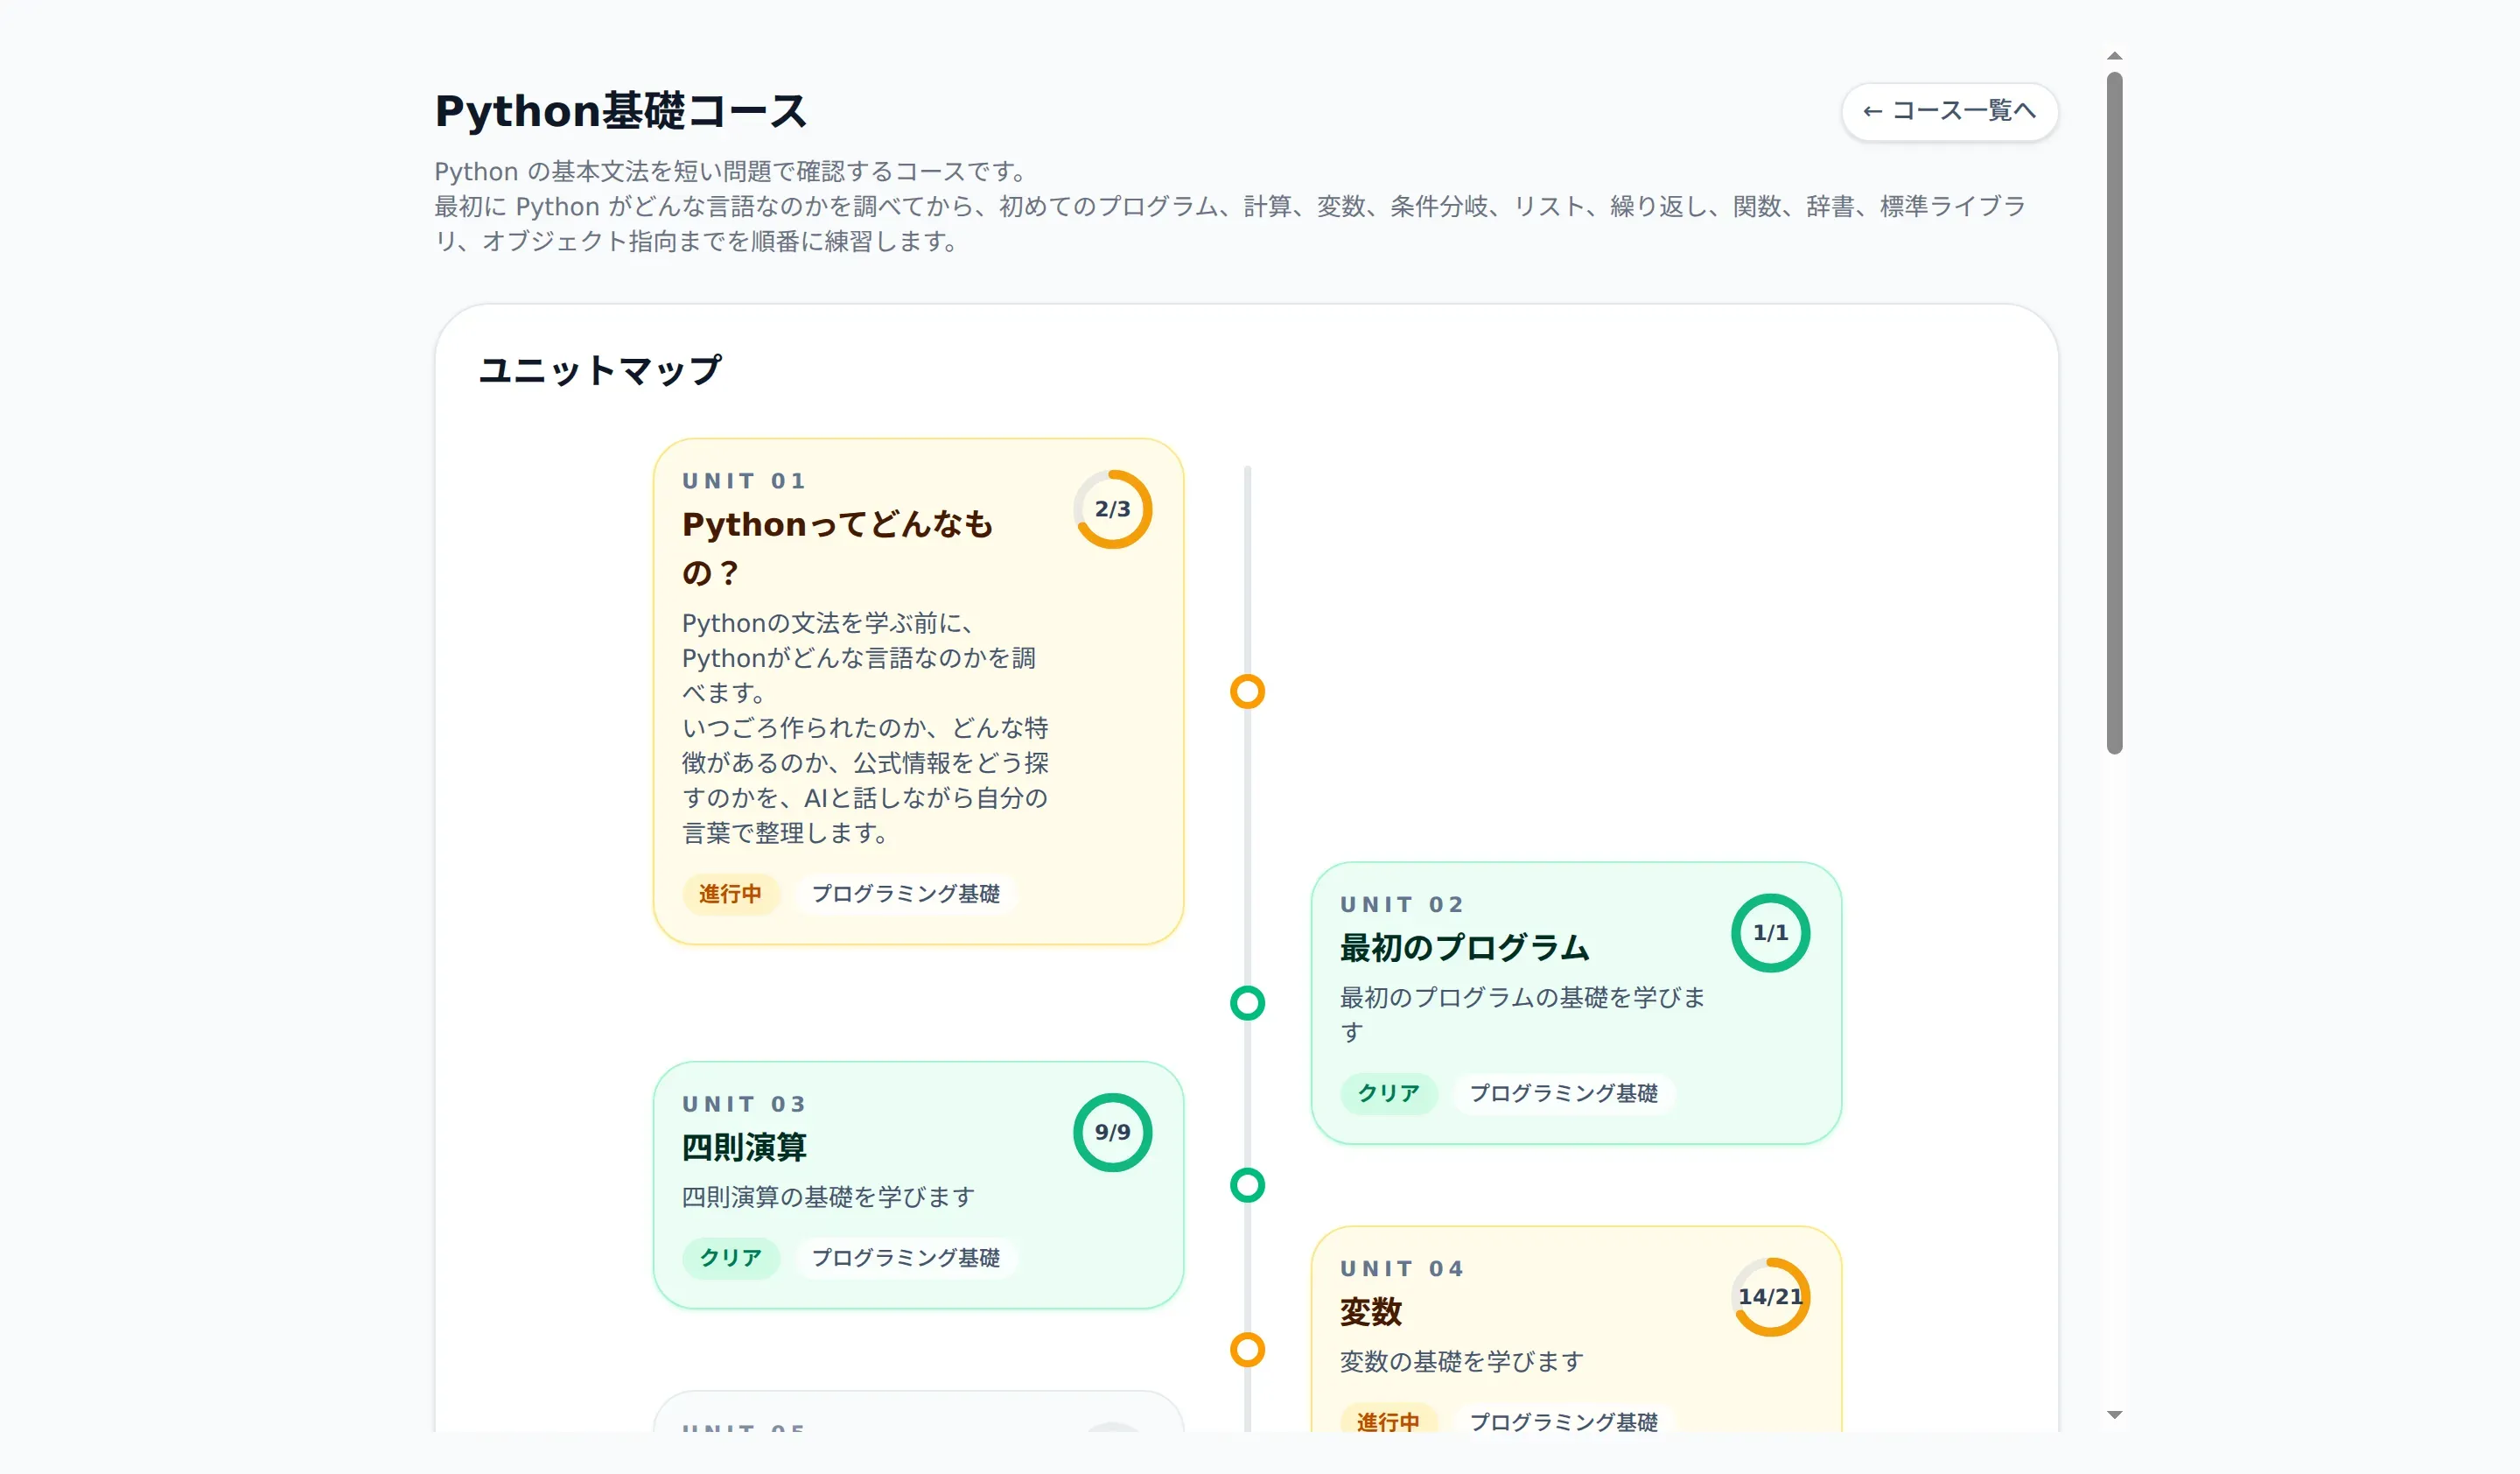The height and width of the screenshot is (1474, 2520).
Task: Click the 変数の基礎を学びます description
Action: pos(1462,1361)
